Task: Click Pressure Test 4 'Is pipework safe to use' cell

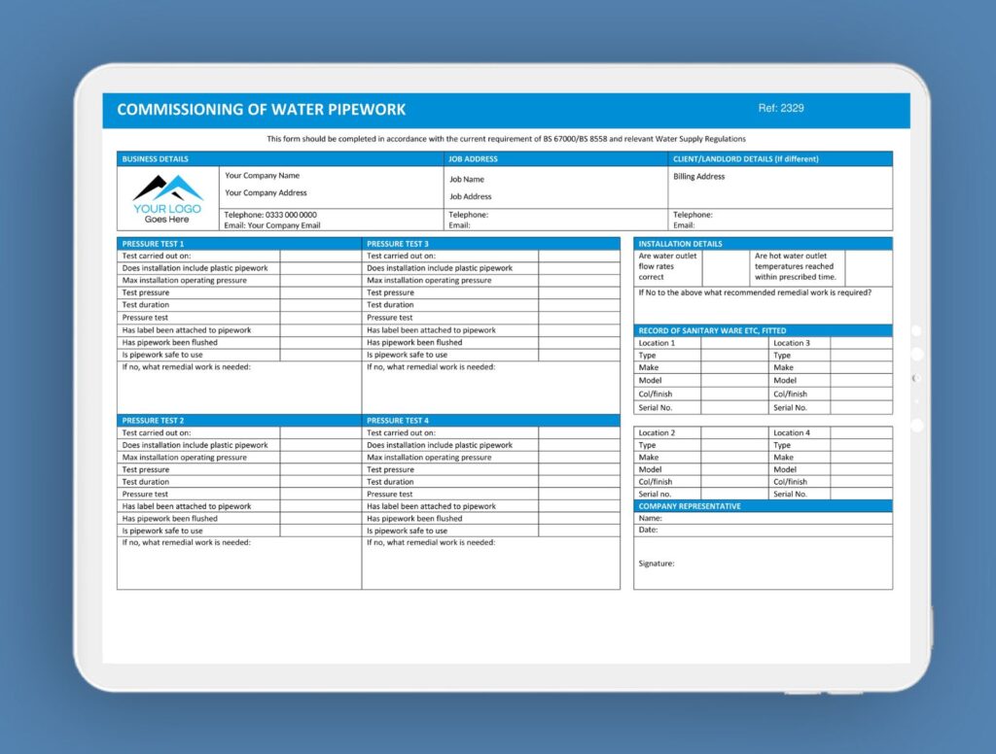Action: pyautogui.click(x=579, y=531)
